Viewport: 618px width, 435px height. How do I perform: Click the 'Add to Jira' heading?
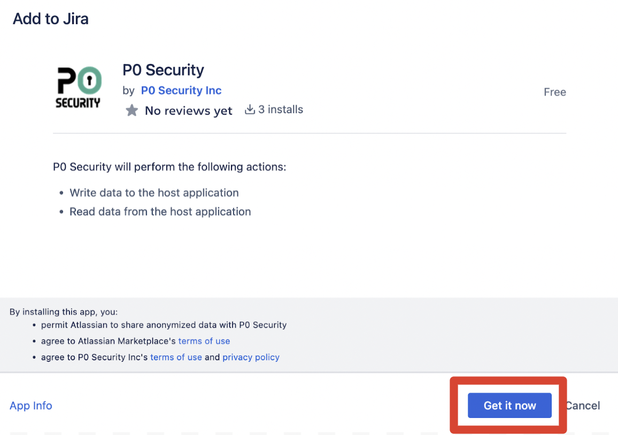point(51,19)
